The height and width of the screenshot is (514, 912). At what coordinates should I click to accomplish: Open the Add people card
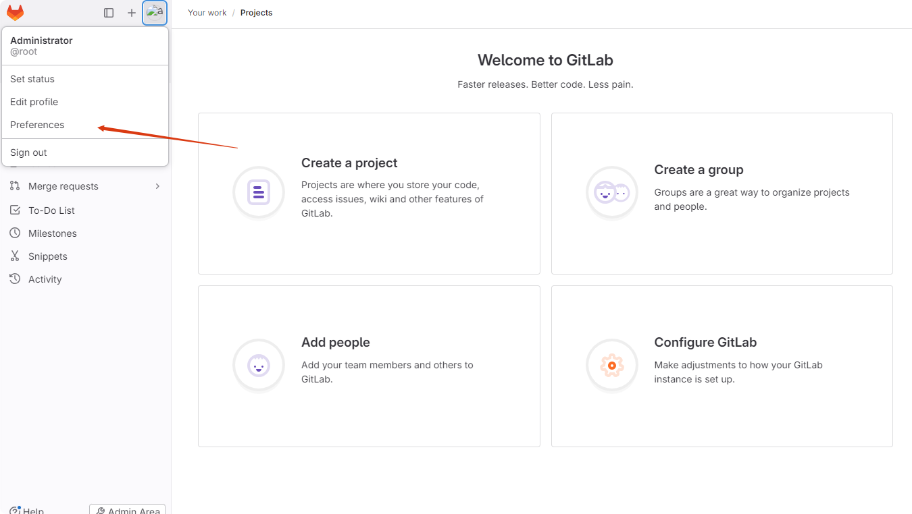369,366
